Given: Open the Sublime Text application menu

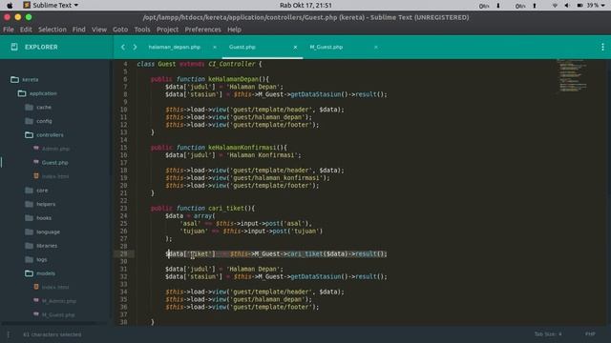Looking at the screenshot, I should click(55, 5).
